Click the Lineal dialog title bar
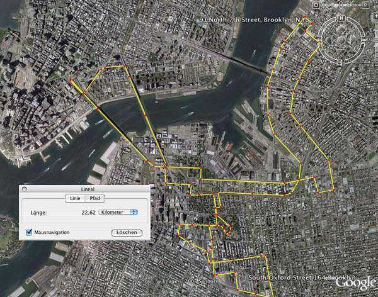The image size is (378, 297). 84,189
